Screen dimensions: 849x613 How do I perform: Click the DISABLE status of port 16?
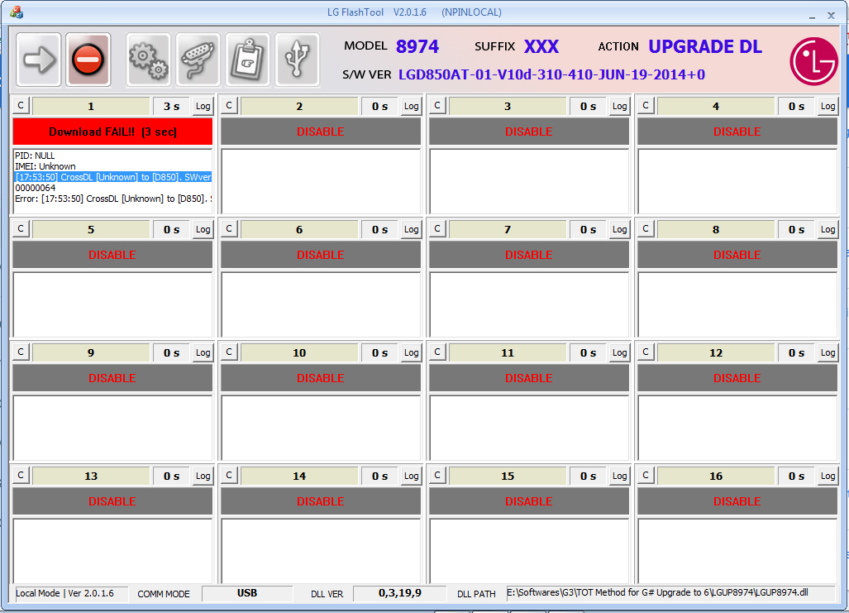click(737, 501)
